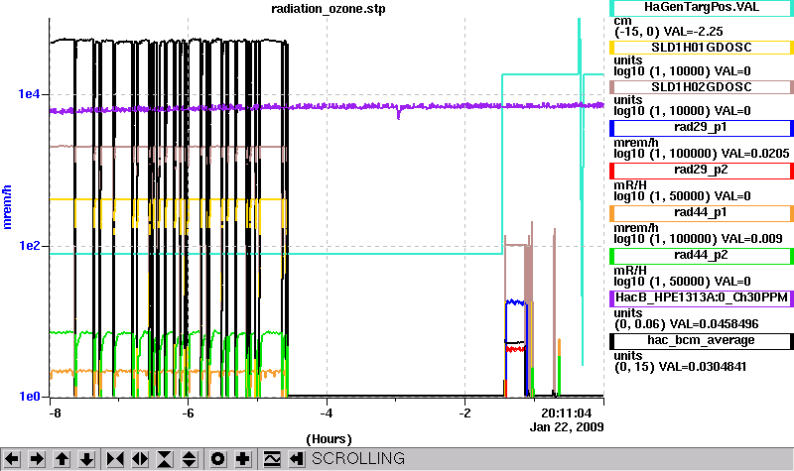
Task: Click the Jan 22, 2009 date label
Action: pyautogui.click(x=567, y=427)
